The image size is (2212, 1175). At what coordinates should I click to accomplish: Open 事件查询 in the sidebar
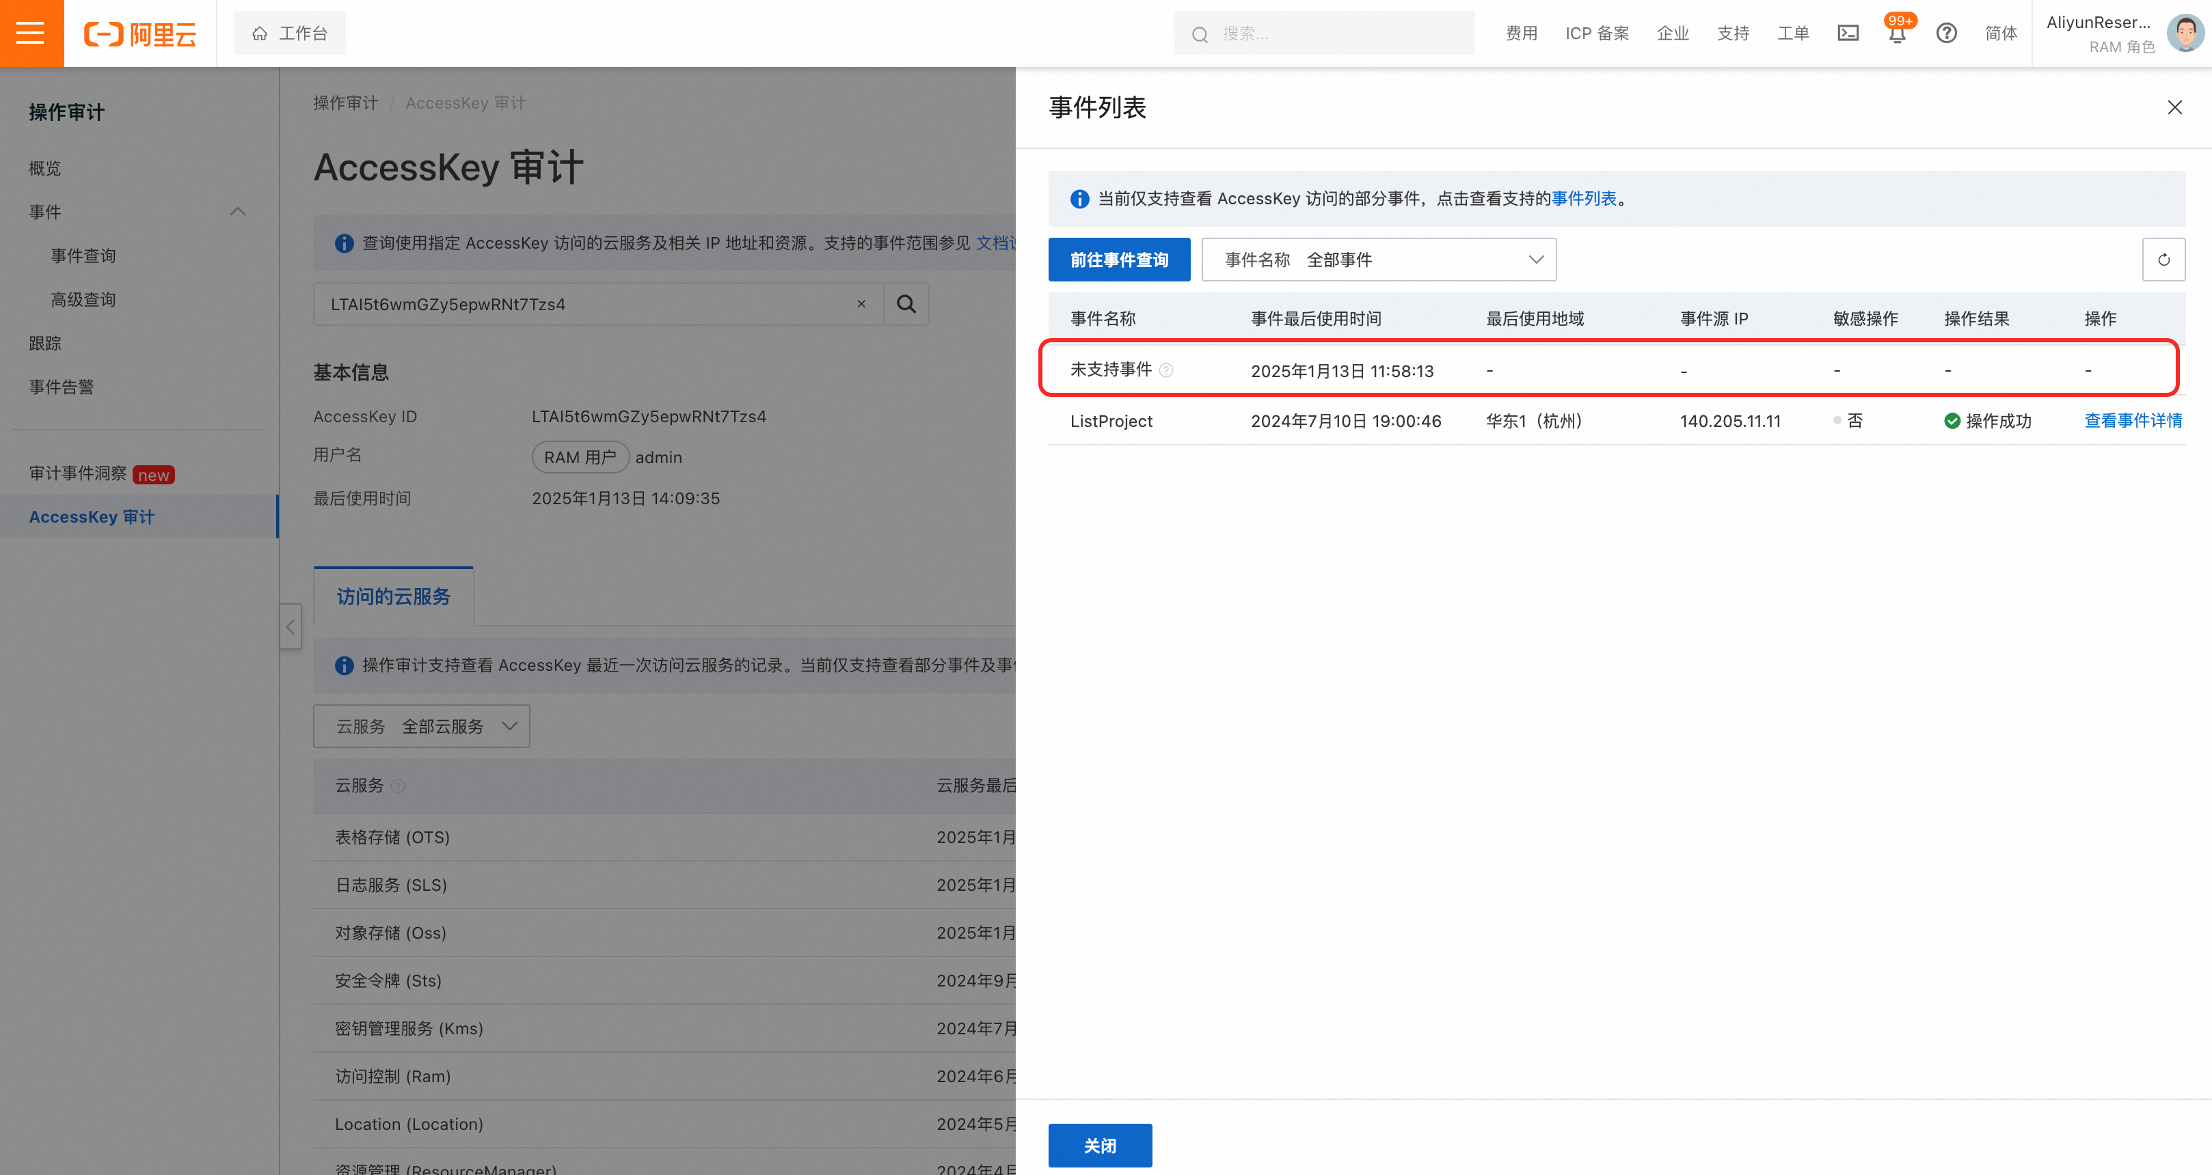[83, 255]
